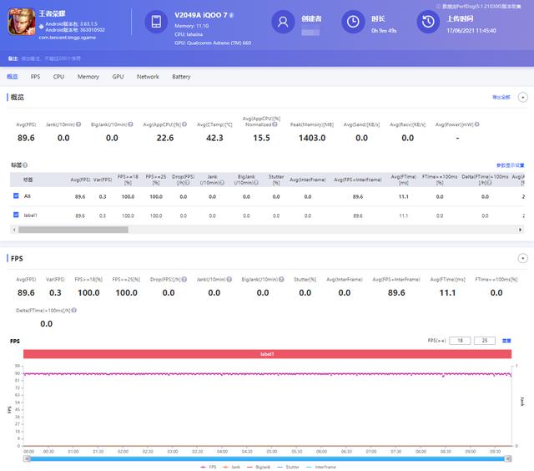The image size is (534, 471).
Task: Switch to the FPS tab
Action: pos(35,77)
